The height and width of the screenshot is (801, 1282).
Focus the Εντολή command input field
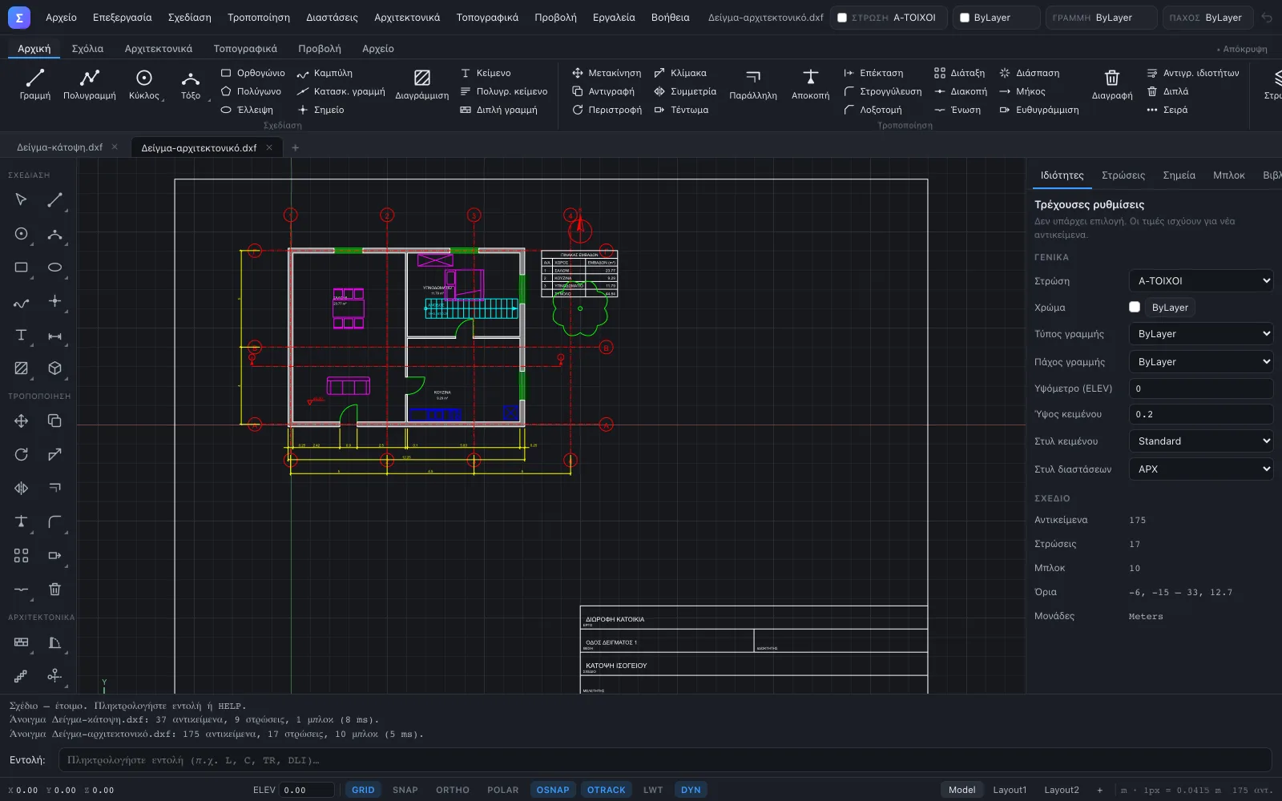click(x=665, y=760)
